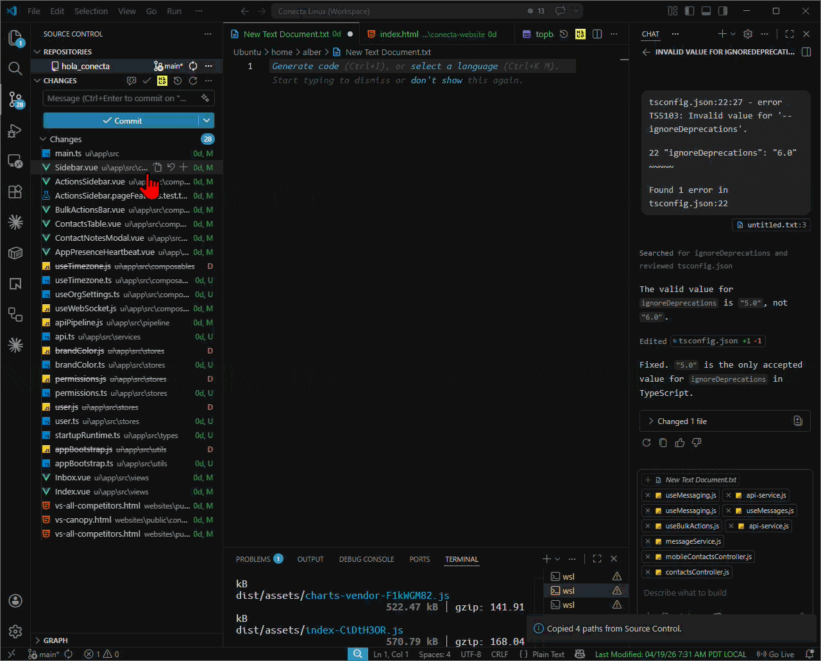
Task: Select the Search icon in the Activity Bar
Action: (15, 69)
